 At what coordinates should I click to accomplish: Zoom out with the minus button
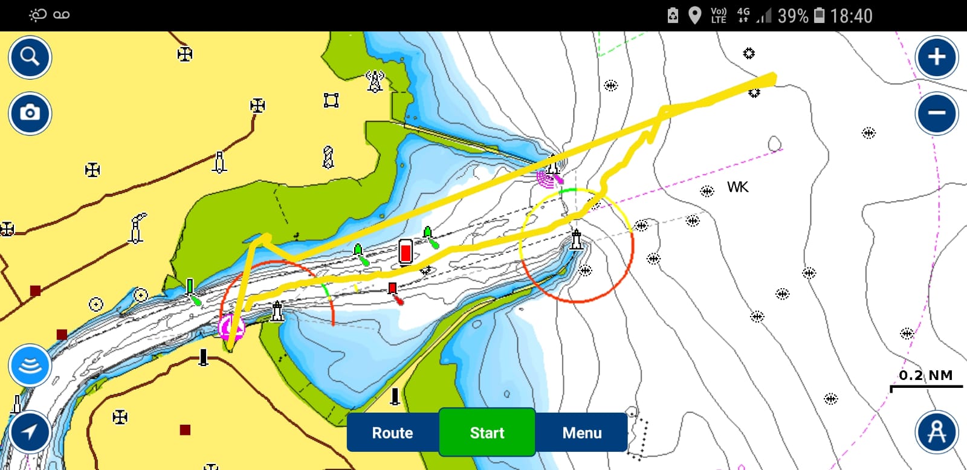click(x=936, y=113)
